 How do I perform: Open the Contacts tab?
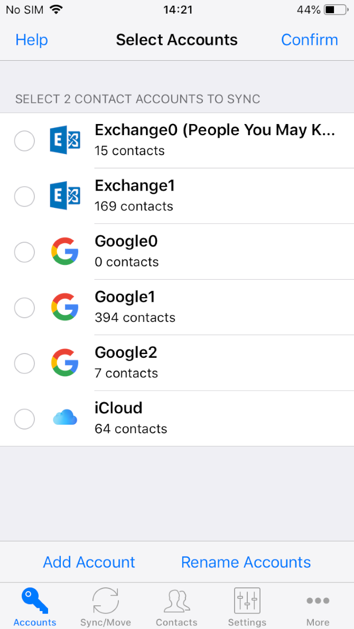point(176,606)
